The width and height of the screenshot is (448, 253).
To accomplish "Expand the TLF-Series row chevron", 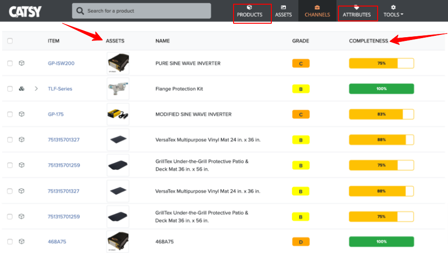I will coord(36,89).
